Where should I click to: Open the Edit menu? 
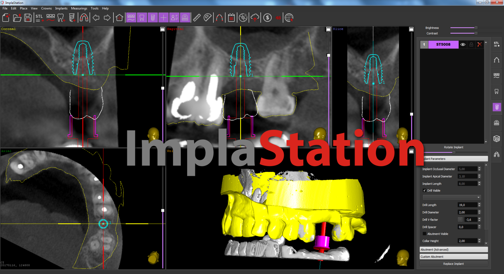coord(13,8)
